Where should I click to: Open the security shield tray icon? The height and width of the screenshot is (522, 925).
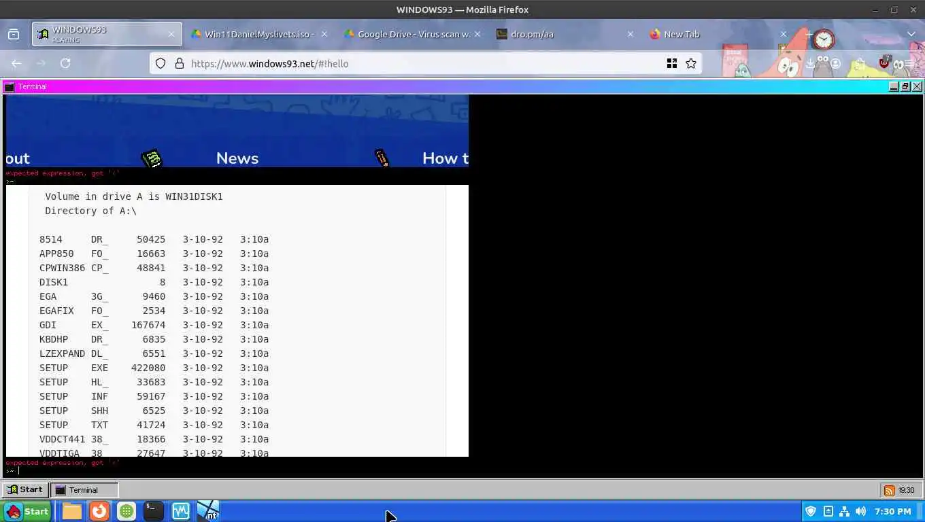point(811,511)
